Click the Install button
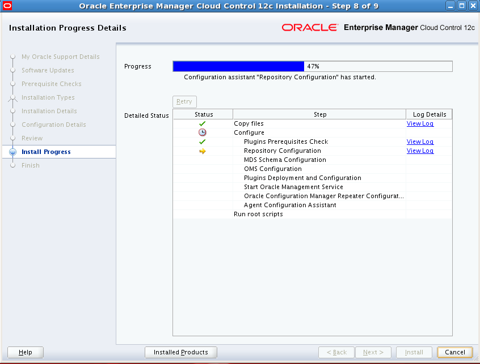The width and height of the screenshot is (480, 364). point(414,353)
